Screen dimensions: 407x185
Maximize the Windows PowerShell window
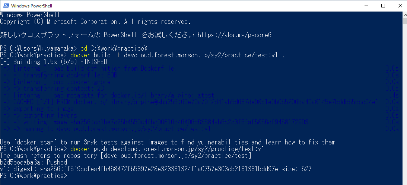[x=383, y=6]
